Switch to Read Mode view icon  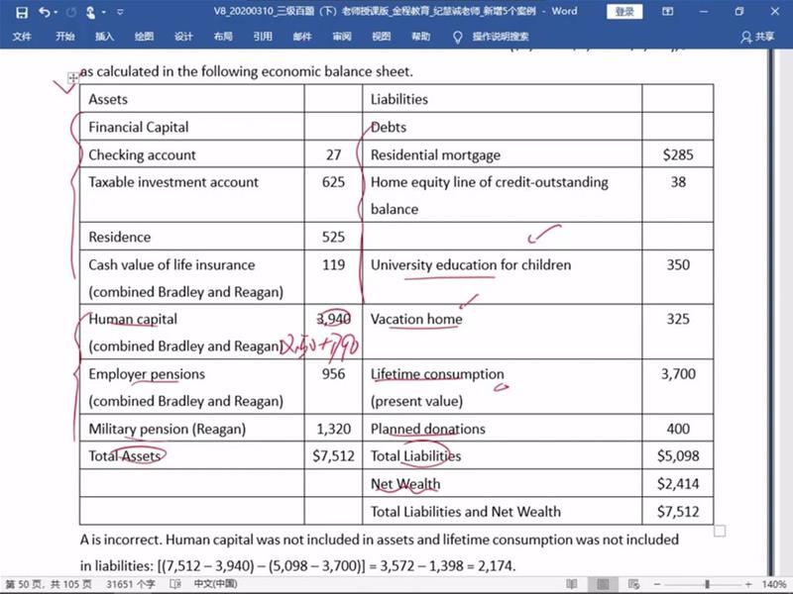572,584
